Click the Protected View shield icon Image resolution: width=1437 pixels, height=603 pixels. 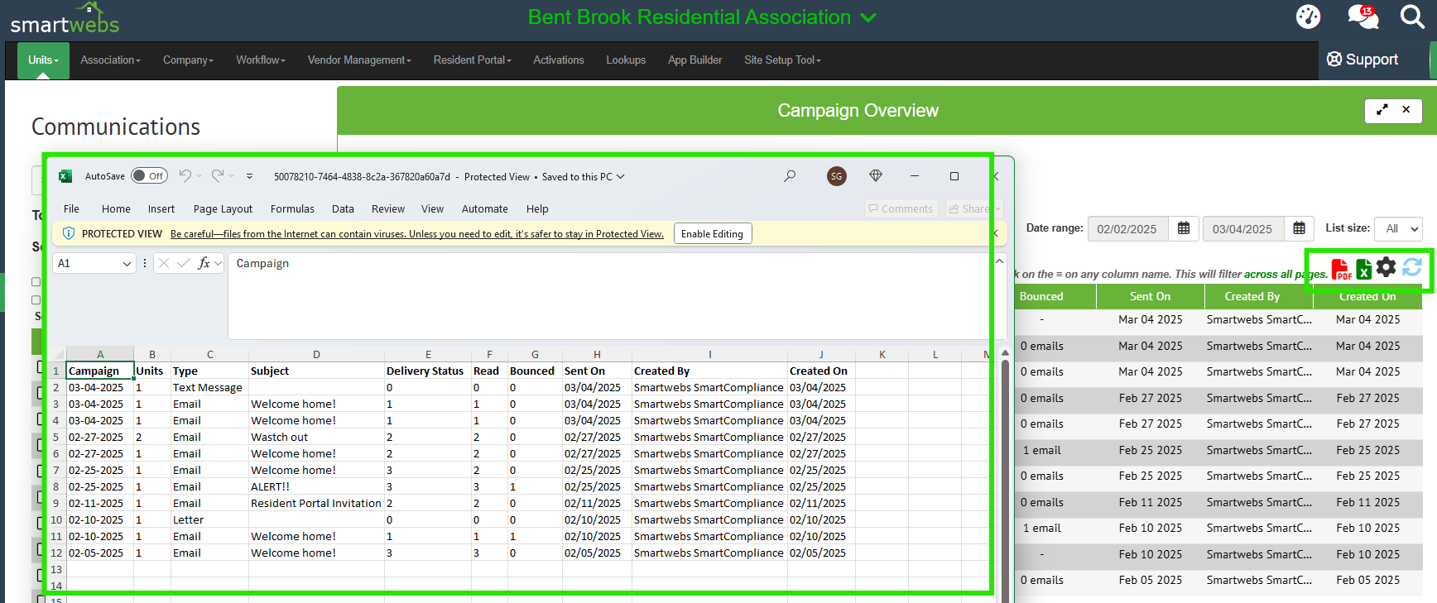click(69, 234)
